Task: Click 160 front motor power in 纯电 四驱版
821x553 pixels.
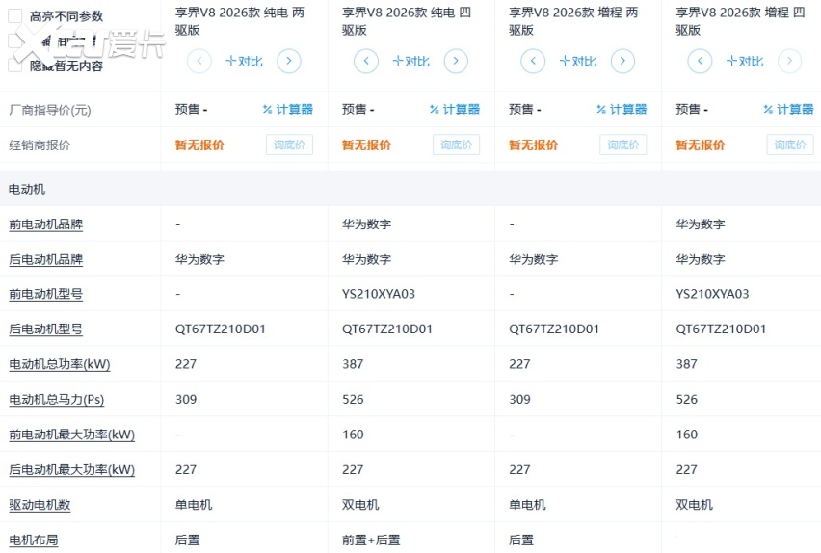Action: pyautogui.click(x=353, y=434)
